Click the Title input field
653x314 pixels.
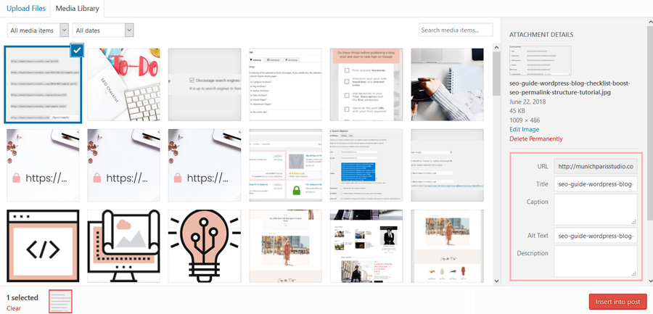click(596, 184)
